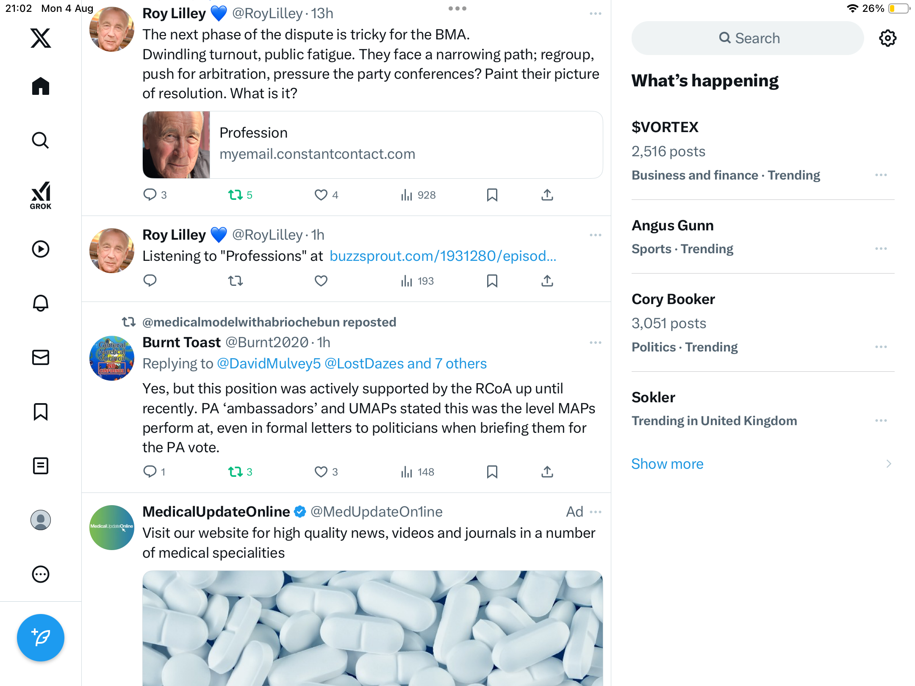Open more options for $VORTEX trend
This screenshot has width=915, height=686.
(881, 175)
